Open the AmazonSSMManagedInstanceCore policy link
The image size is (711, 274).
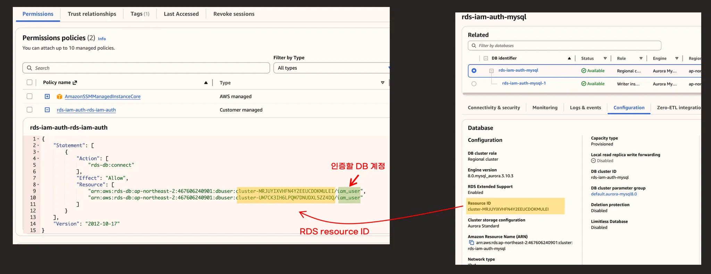103,97
